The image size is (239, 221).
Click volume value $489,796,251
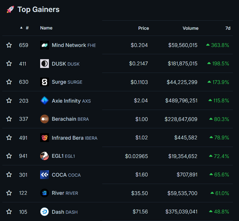(x=181, y=101)
